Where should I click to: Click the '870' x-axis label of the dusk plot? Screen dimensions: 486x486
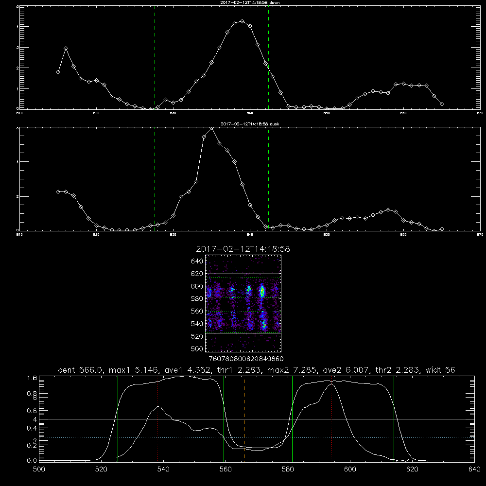pos(480,235)
